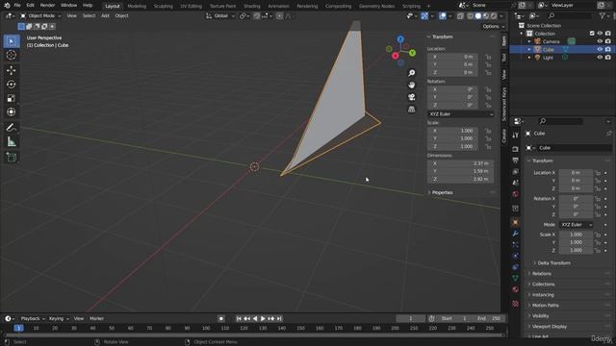616x346 pixels.
Task: Hide the Camera object in outliner
Action: [x=600, y=41]
